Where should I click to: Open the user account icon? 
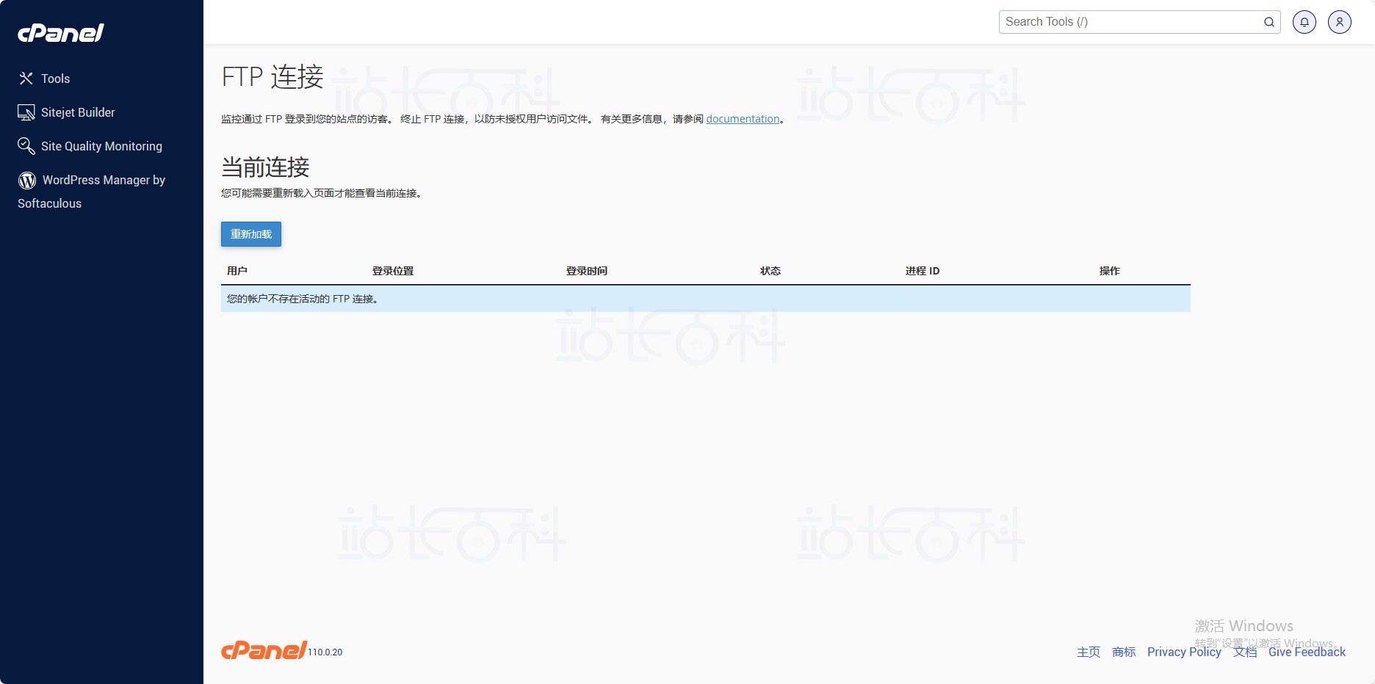point(1340,22)
